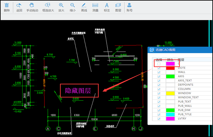Select the DEFPOINTS layer name

[x=186, y=85]
